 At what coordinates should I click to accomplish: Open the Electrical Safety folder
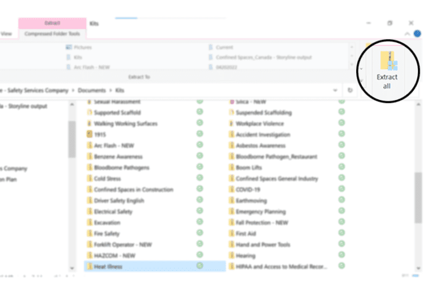point(113,212)
